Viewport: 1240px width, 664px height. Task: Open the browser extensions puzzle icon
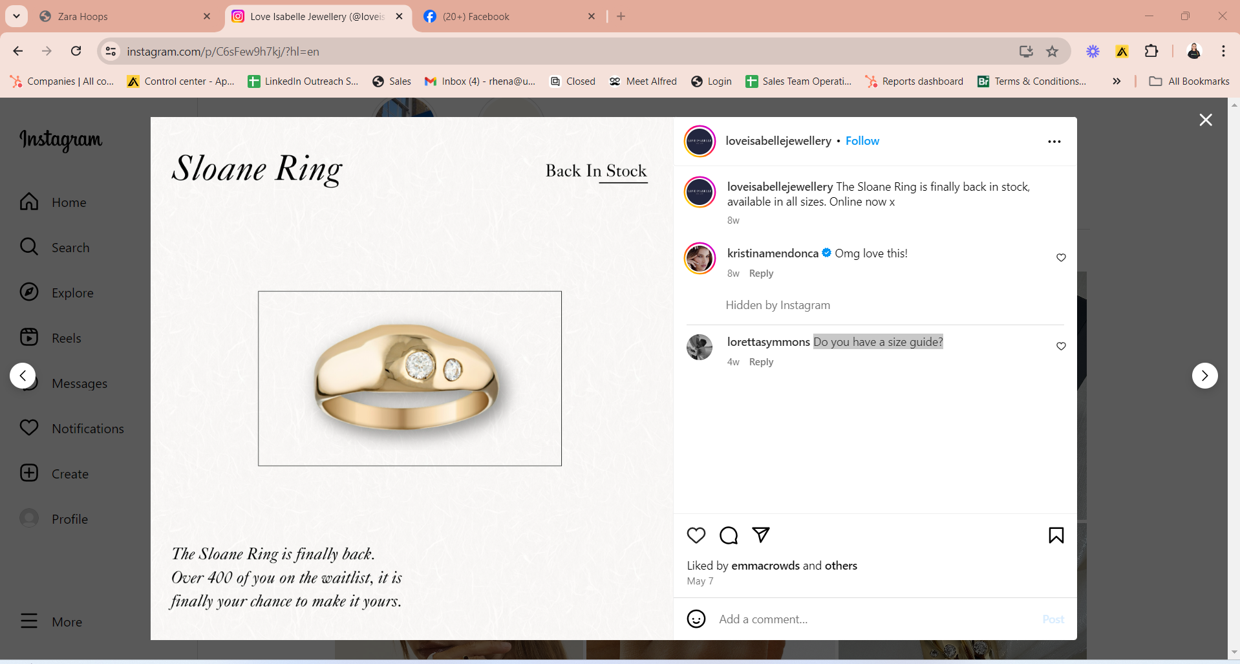[x=1151, y=51]
